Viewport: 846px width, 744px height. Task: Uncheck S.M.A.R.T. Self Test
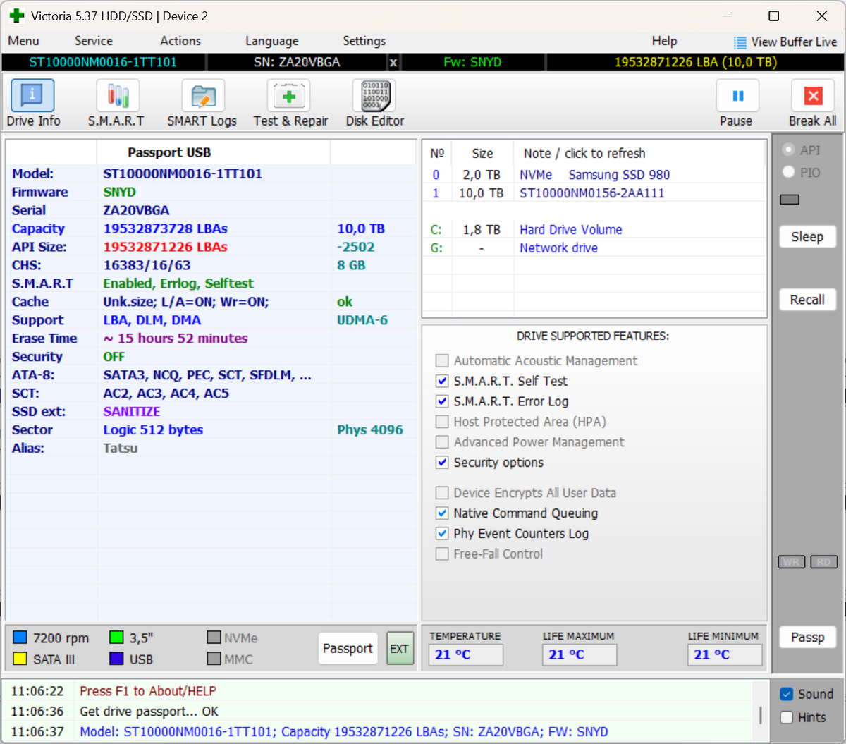pos(442,382)
